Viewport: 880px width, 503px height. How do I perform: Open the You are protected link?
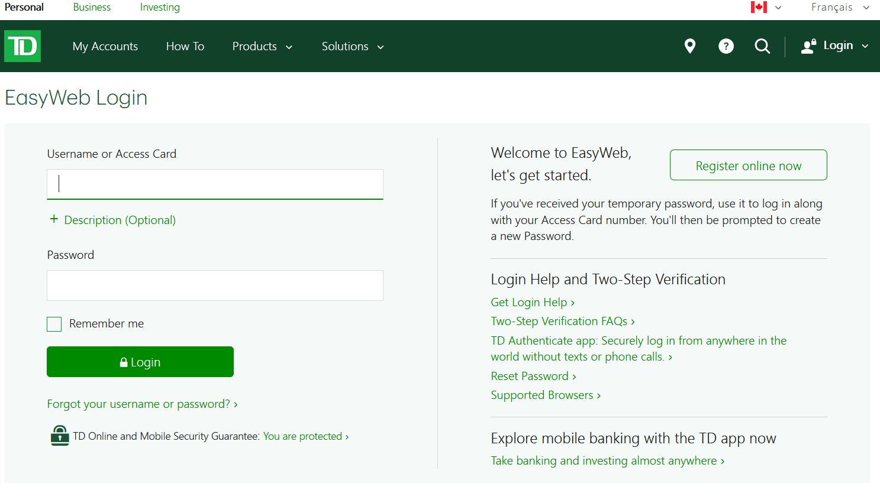coord(306,436)
